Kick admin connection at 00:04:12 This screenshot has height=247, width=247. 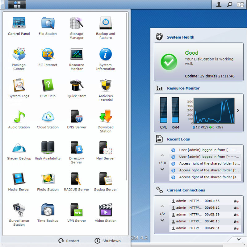[236, 208]
